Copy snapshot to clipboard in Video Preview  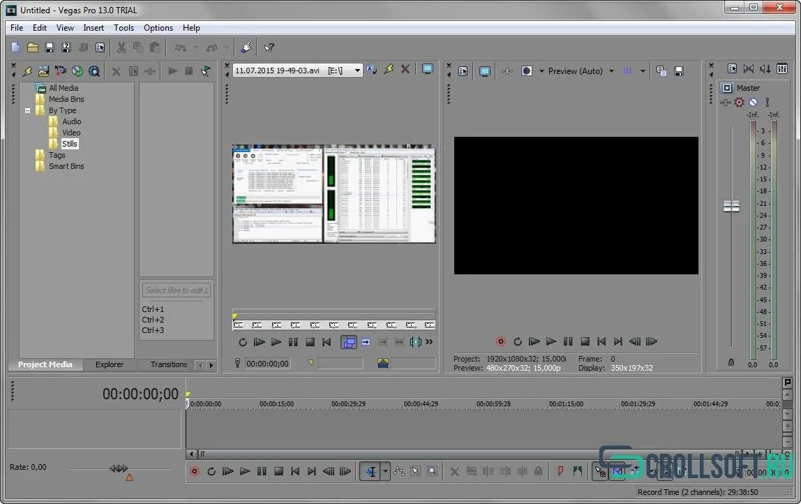tap(661, 71)
